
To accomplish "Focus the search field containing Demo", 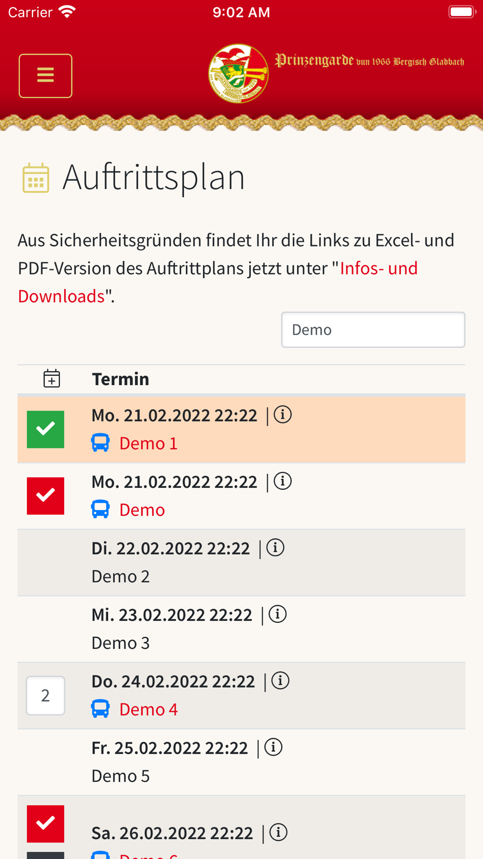I will [373, 329].
